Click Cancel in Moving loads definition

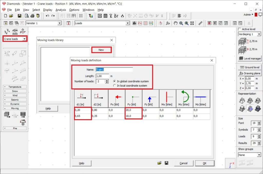(183, 163)
